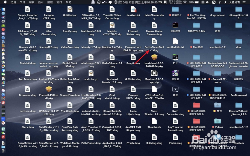The width and height of the screenshot is (250, 156).
Task: Open Notification Center list icon
Action: (x=243, y=2)
